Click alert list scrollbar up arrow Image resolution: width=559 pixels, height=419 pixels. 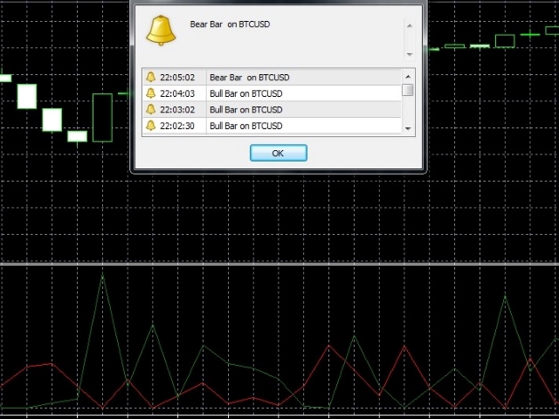[x=408, y=76]
